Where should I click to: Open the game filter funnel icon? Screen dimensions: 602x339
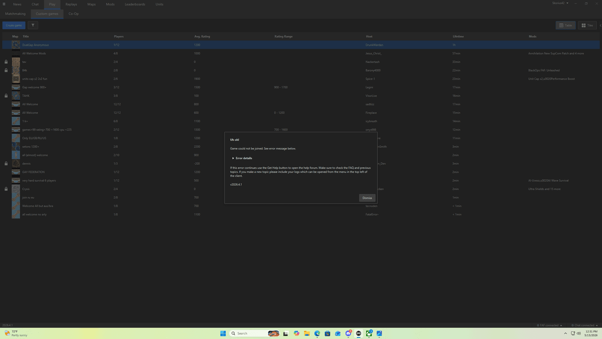[33, 25]
